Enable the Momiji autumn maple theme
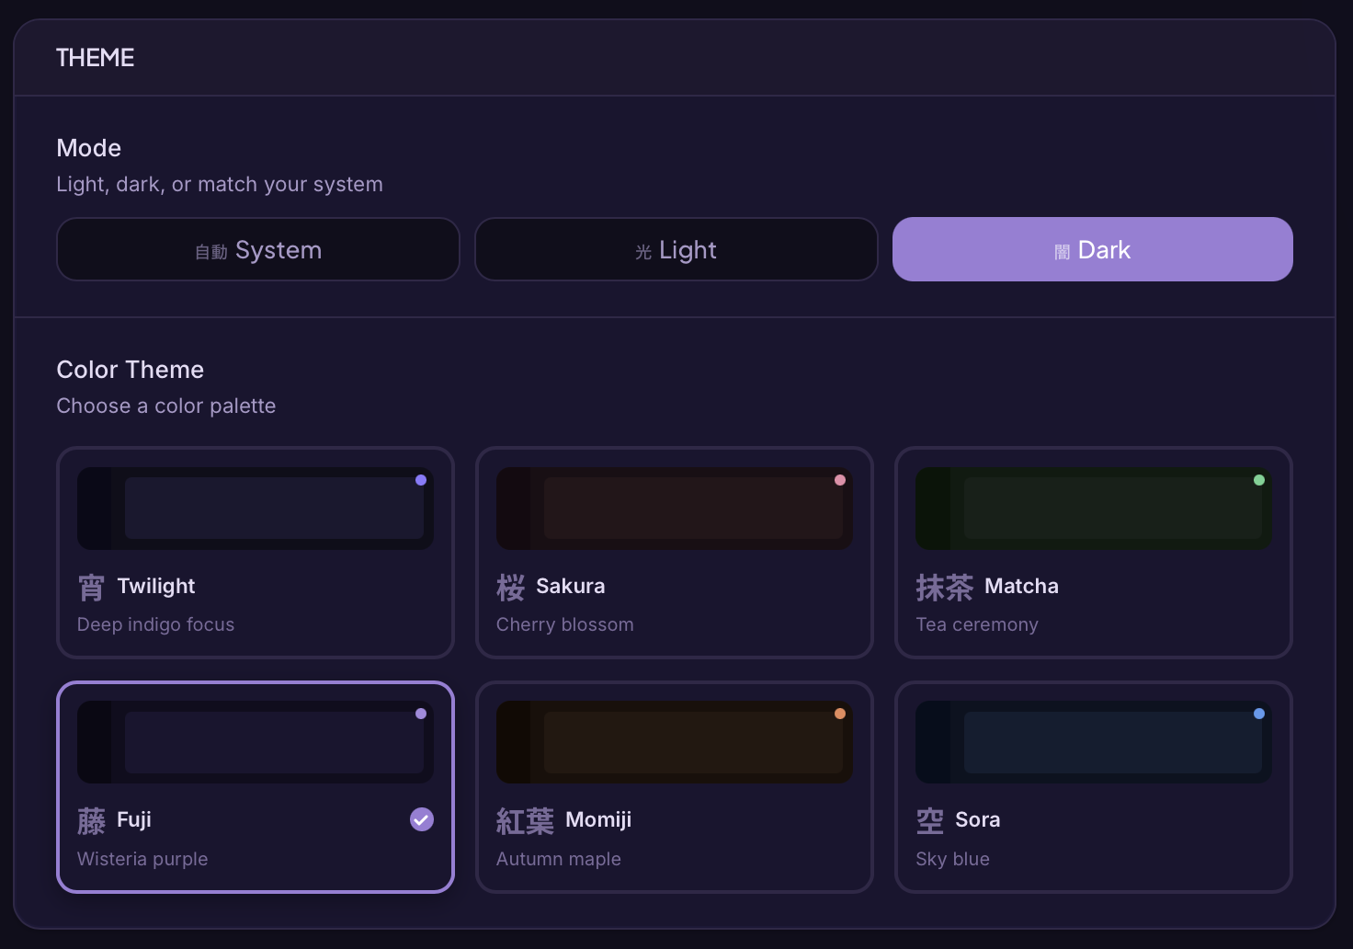 coord(675,787)
